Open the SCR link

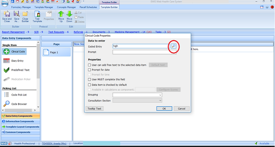pos(36,32)
